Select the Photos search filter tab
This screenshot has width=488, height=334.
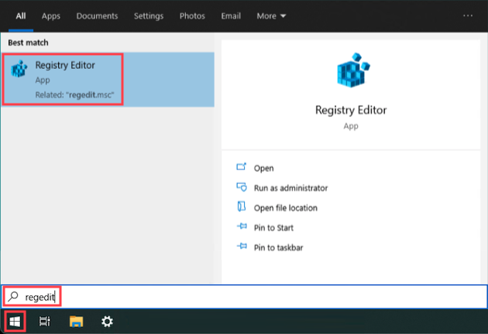(x=192, y=15)
